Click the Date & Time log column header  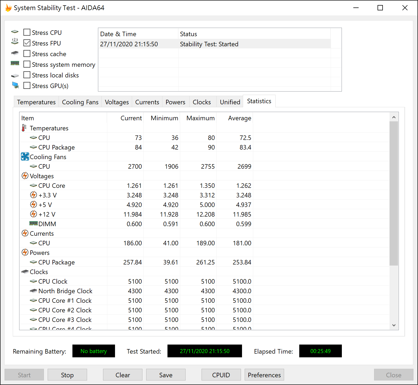(x=138, y=34)
